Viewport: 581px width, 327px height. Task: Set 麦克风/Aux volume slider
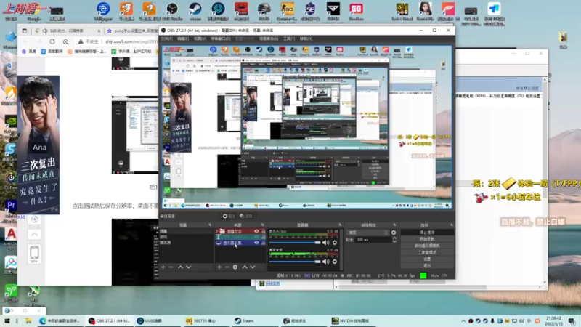295,243
